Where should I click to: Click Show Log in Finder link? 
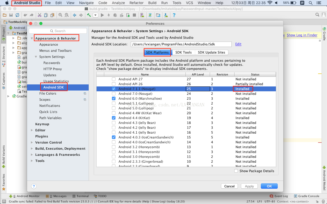click(x=302, y=35)
